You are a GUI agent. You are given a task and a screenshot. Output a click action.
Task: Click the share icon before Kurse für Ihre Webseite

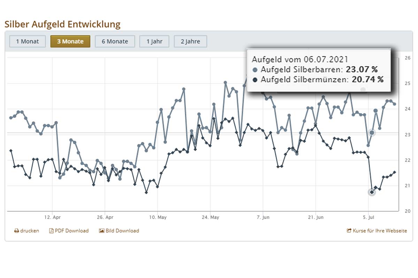pos(349,231)
